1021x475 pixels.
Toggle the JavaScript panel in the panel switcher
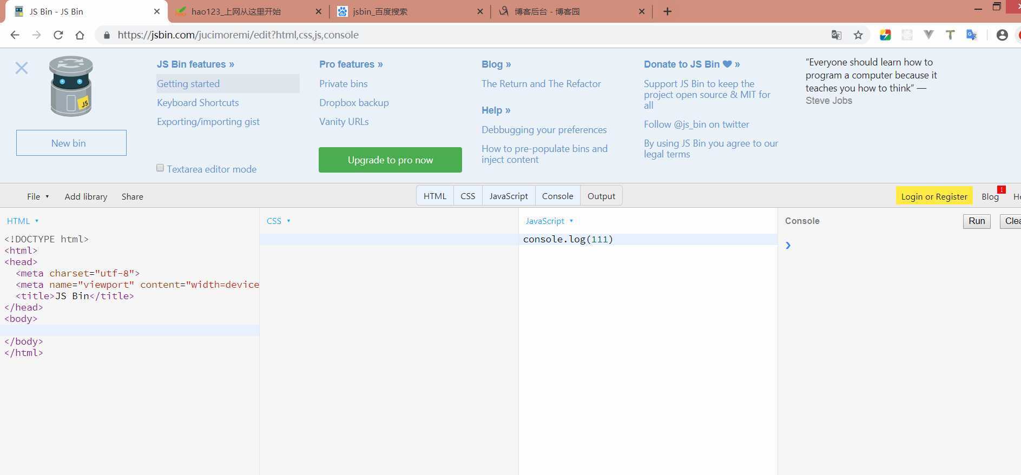(x=509, y=196)
